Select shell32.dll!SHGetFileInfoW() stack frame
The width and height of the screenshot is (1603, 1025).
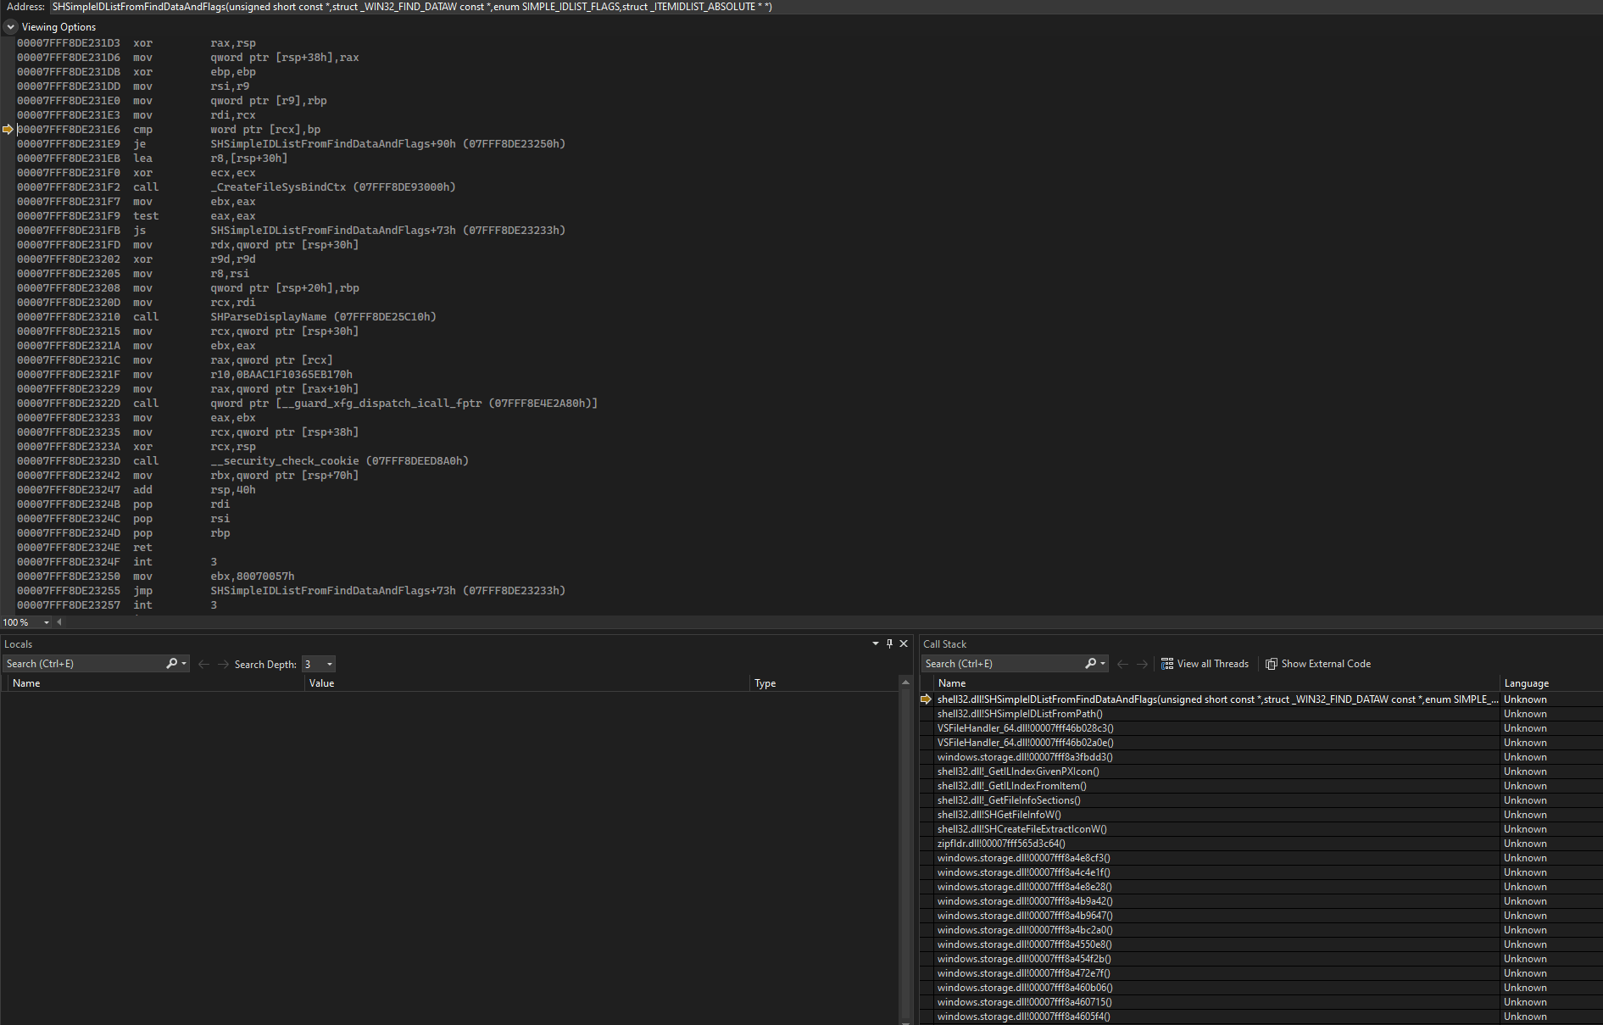(999, 815)
